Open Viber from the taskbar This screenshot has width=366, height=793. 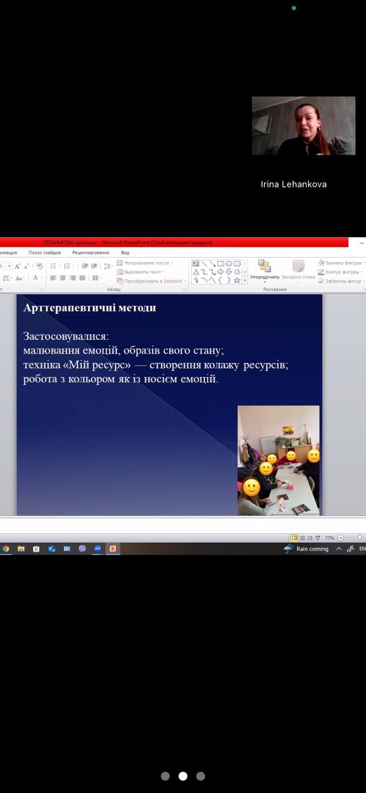(x=82, y=549)
